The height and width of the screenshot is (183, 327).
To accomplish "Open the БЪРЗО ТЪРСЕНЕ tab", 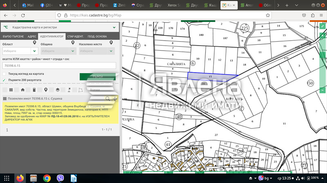I will (x=13, y=36).
